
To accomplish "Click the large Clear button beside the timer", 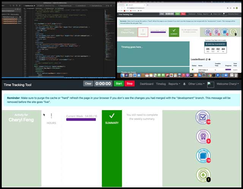I will [x=88, y=84].
